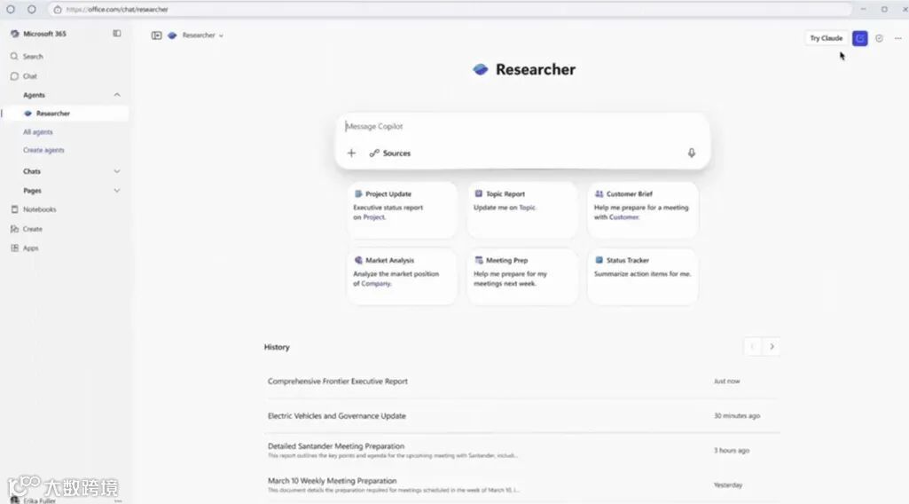Go to previous History page arrow
This screenshot has height=504, width=909.
753,347
